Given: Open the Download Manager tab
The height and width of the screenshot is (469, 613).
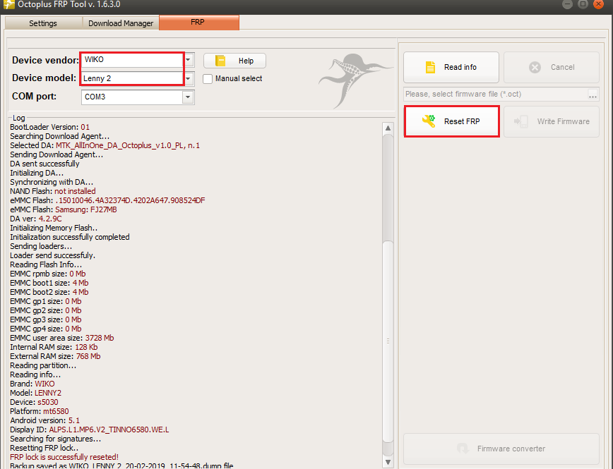Looking at the screenshot, I should [x=121, y=23].
